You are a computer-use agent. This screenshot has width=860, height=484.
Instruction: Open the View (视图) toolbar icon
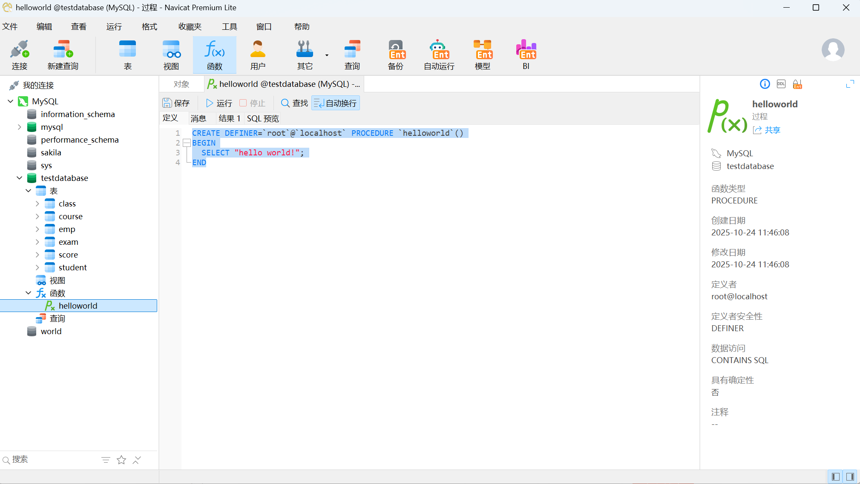pos(171,49)
